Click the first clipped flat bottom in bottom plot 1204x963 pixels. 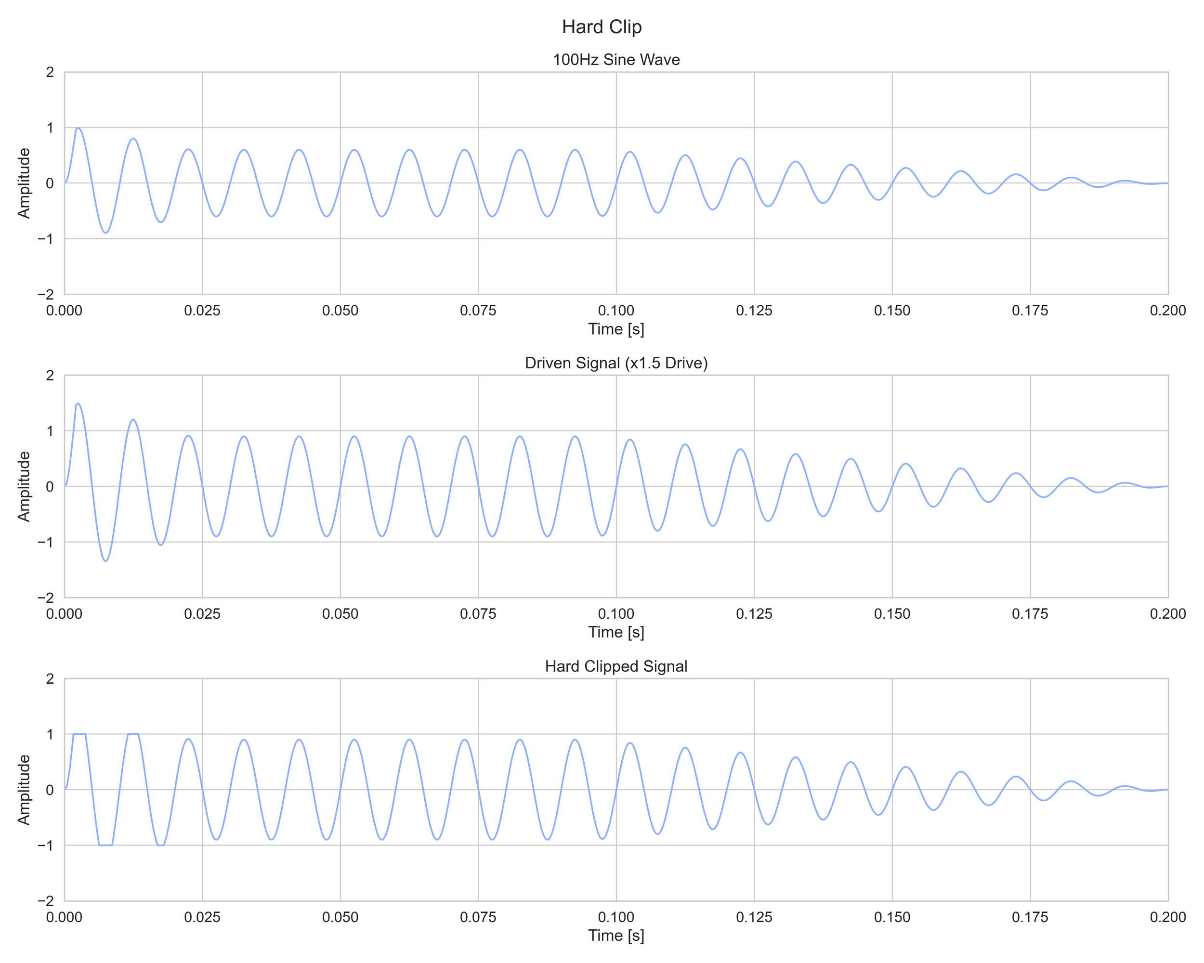click(105, 845)
